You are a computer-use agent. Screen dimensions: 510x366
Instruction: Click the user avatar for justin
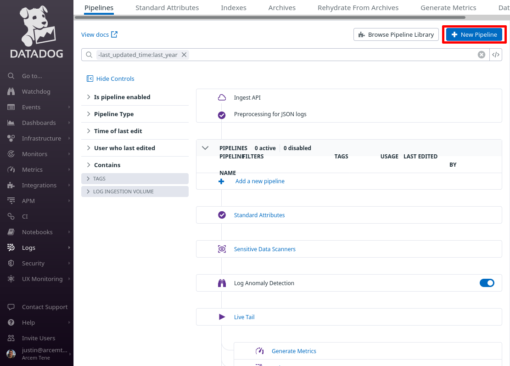(x=11, y=354)
